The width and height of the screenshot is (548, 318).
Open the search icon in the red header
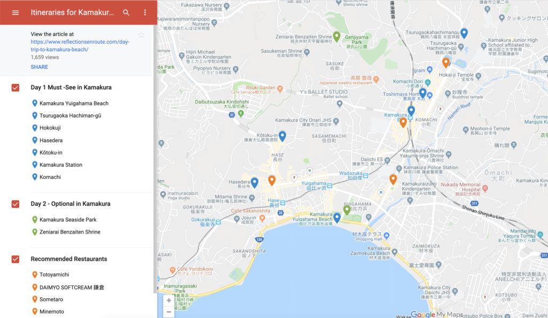pos(127,12)
